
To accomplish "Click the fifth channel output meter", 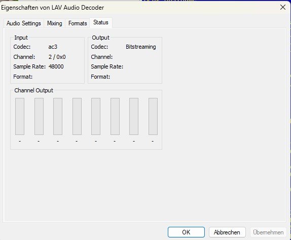I will (96, 117).
